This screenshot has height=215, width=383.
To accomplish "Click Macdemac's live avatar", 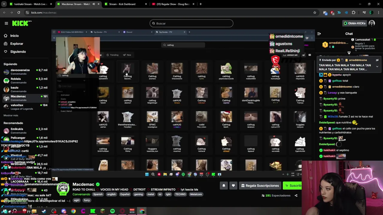I will coord(63,189).
